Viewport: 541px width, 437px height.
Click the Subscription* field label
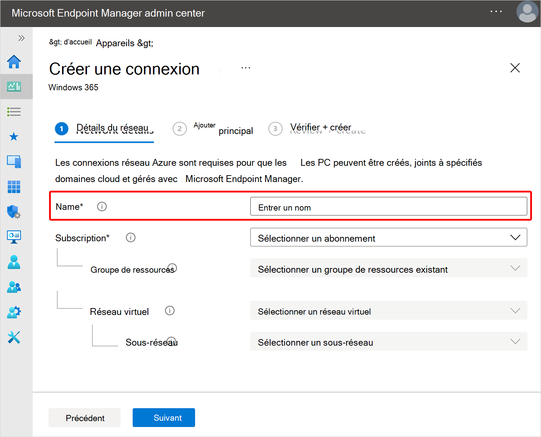click(82, 238)
